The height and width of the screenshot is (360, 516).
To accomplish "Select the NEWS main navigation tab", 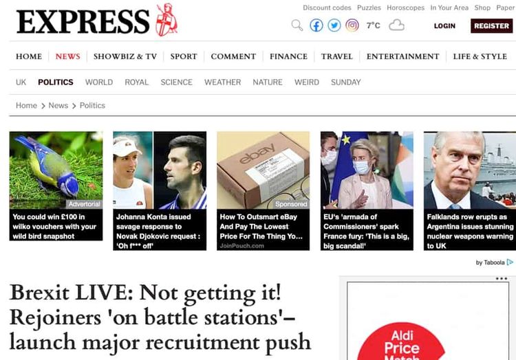I will 68,56.
